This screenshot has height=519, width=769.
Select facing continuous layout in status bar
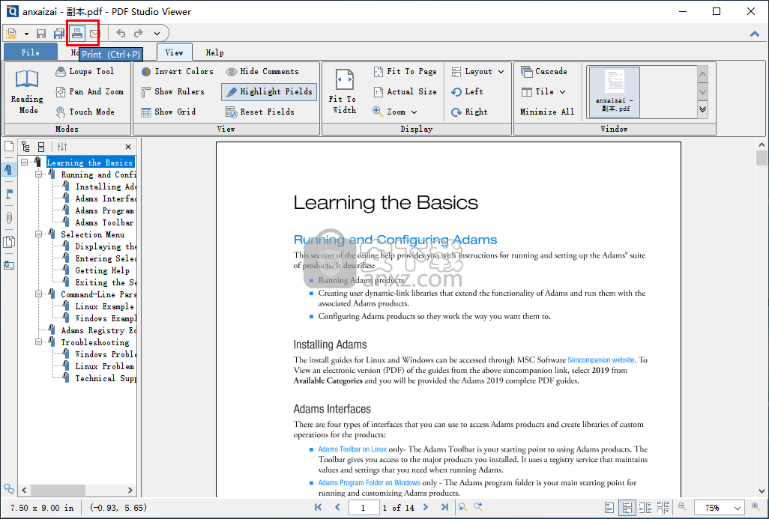tap(663, 508)
